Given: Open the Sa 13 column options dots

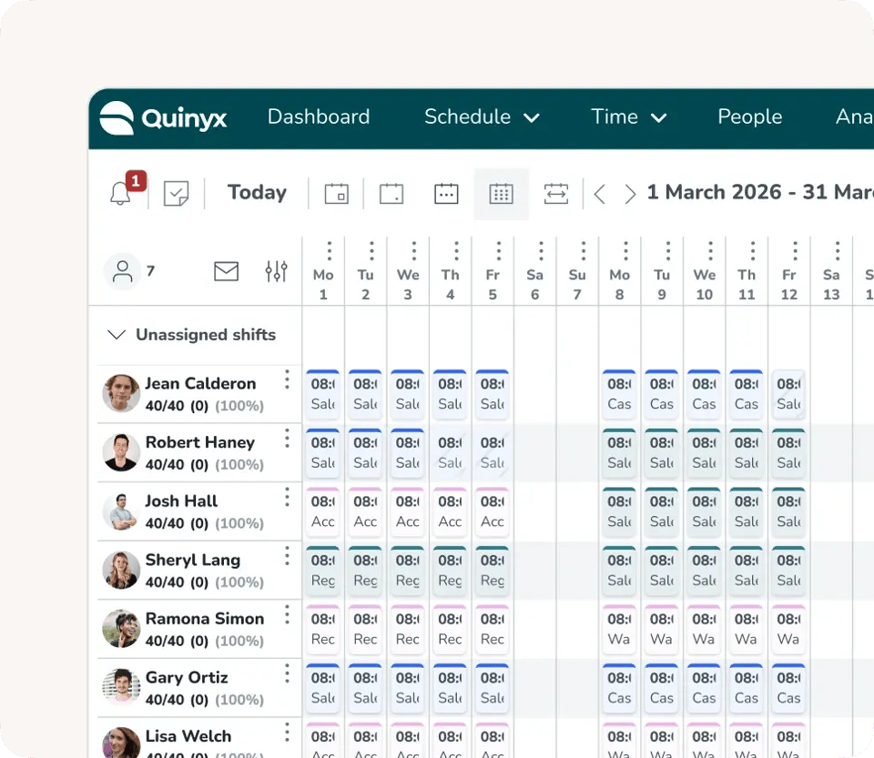Looking at the screenshot, I should [x=838, y=251].
